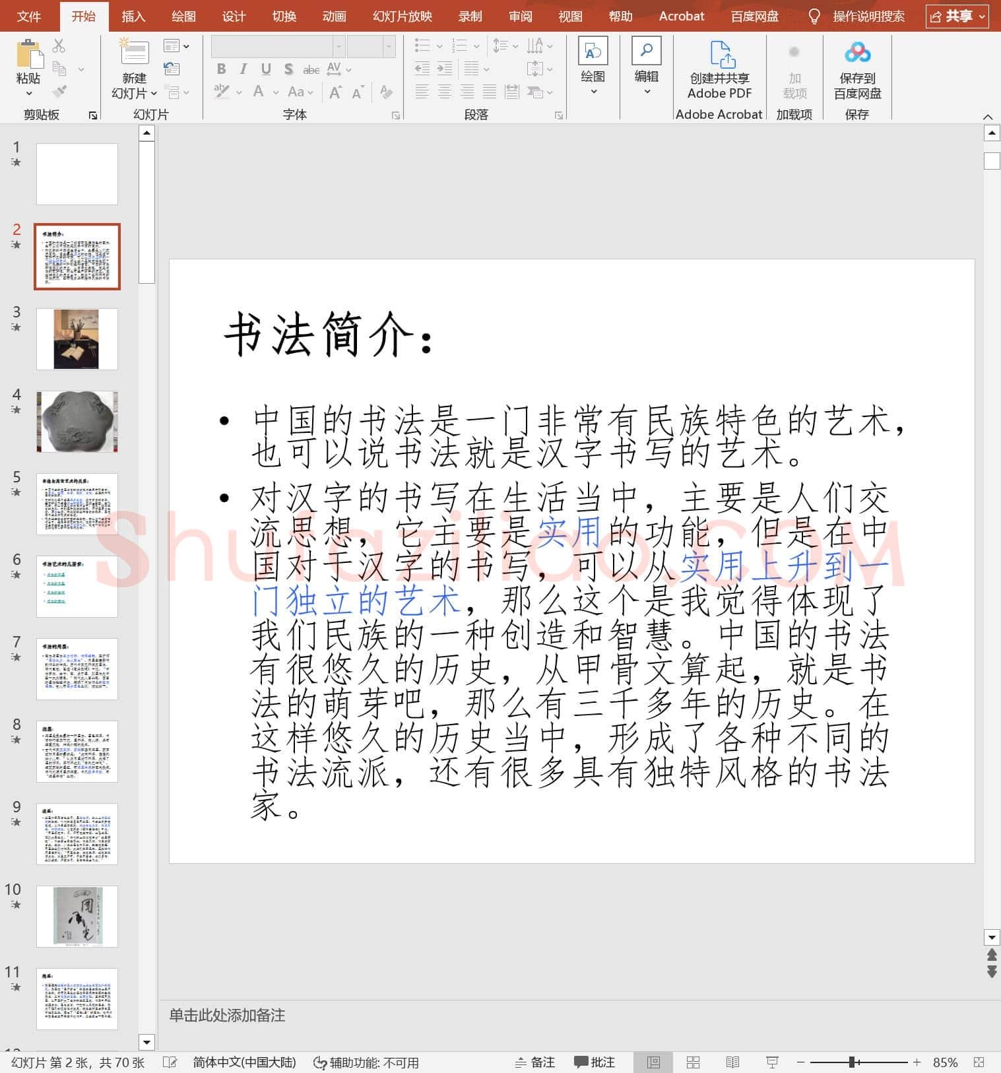
Task: Click the zoom slider handle
Action: (852, 1062)
